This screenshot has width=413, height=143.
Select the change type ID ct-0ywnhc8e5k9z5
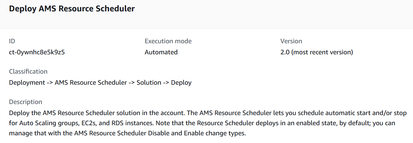click(37, 52)
